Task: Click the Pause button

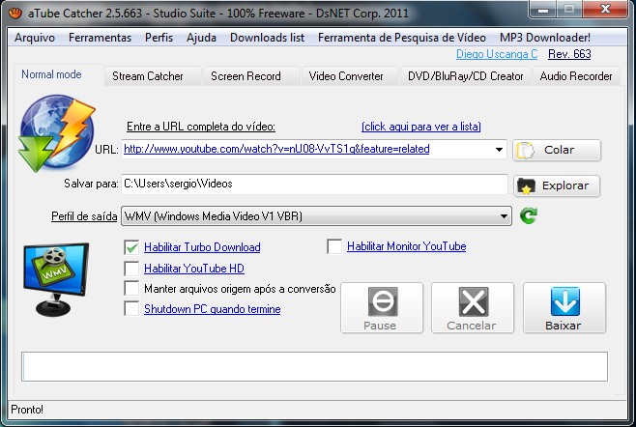Action: (382, 308)
